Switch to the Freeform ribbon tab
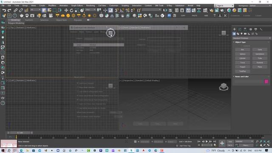The image size is (272, 153). pyautogui.click(x=29, y=20)
